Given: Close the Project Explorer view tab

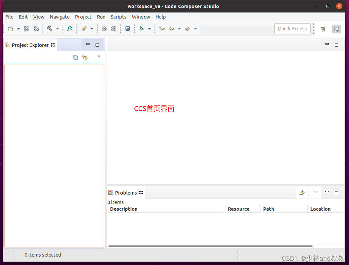Looking at the screenshot, I should tap(53, 45).
